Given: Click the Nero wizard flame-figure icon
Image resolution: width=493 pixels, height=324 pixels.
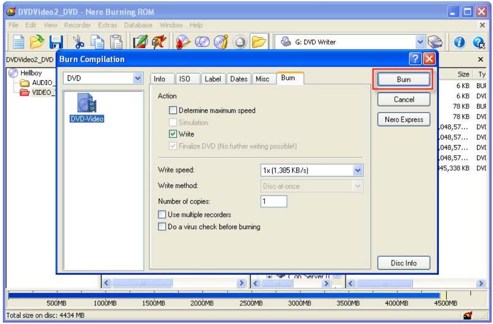Looking at the screenshot, I should (159, 42).
